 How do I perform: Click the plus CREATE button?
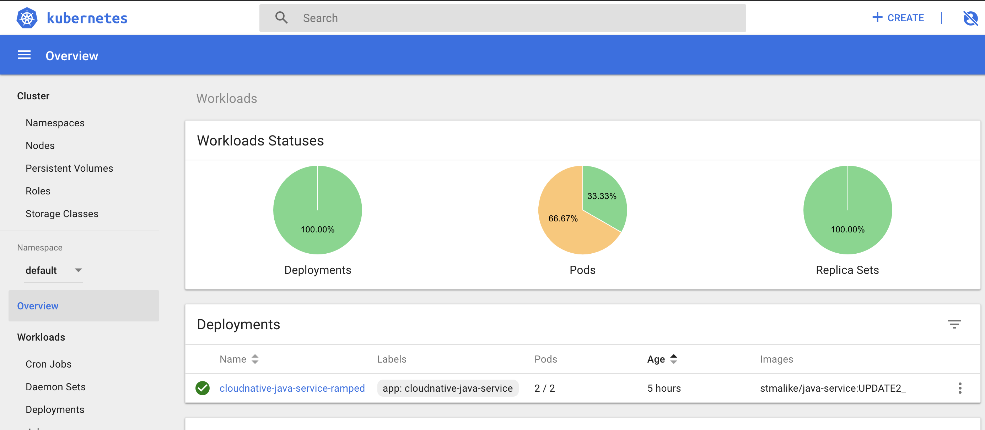(x=898, y=18)
